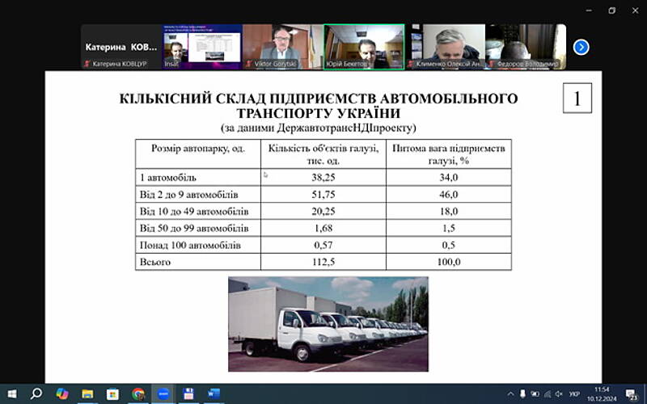Open clock showing 11:54 10.12.2024

pyautogui.click(x=602, y=394)
